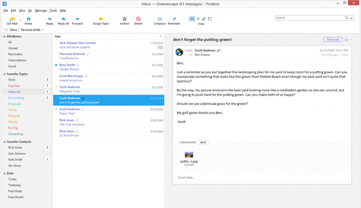Reply to the selected message
361x208 pixels.
tap(49, 21)
